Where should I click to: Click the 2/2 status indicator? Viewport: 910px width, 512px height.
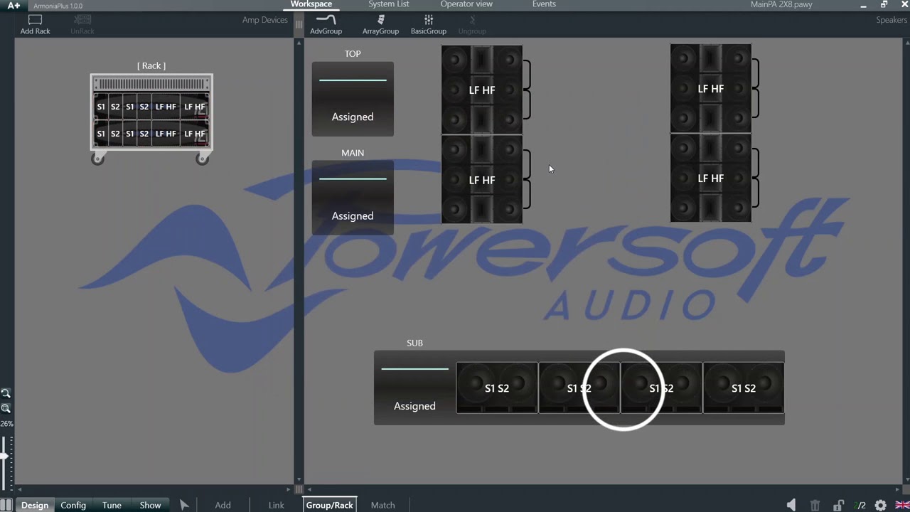860,505
